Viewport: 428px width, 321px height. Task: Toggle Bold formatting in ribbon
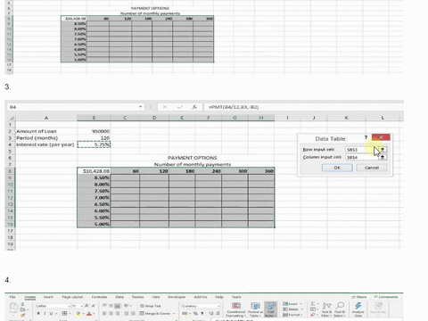pyautogui.click(x=38, y=313)
